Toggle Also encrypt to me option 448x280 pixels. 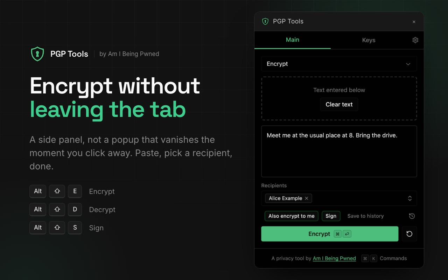click(x=292, y=216)
